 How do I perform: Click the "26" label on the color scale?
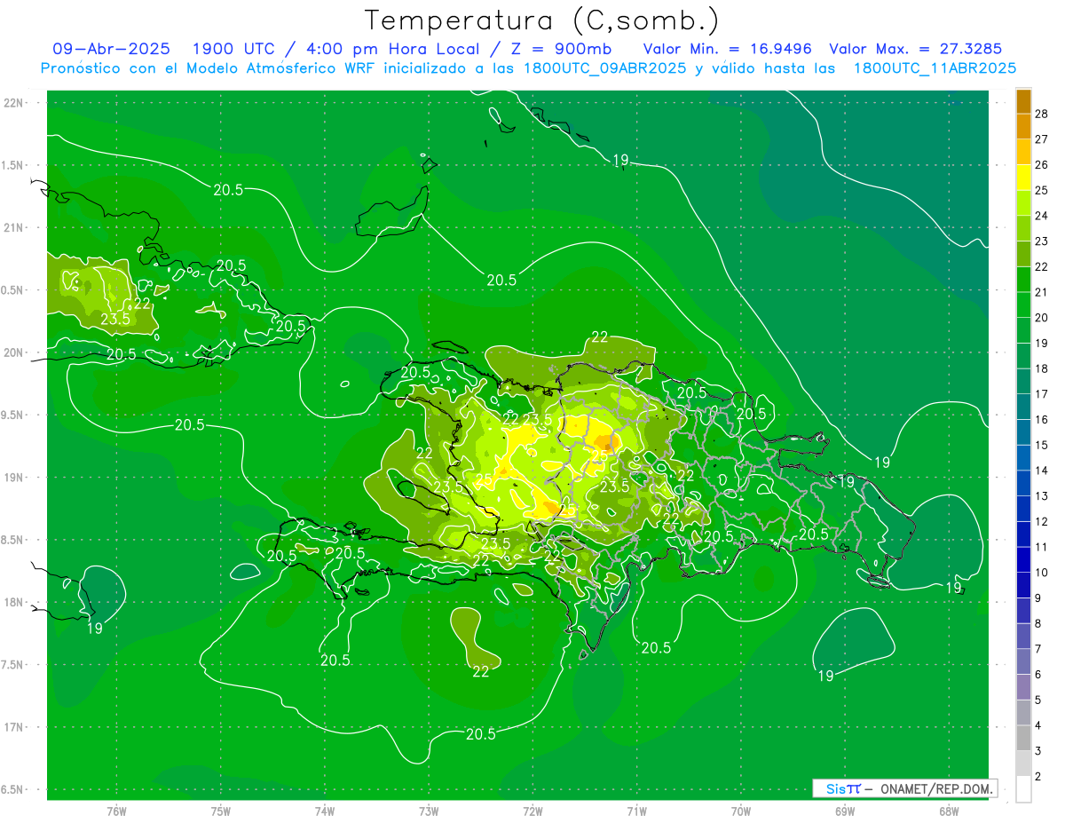coord(1043,165)
